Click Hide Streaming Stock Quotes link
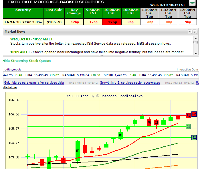 click(27, 61)
